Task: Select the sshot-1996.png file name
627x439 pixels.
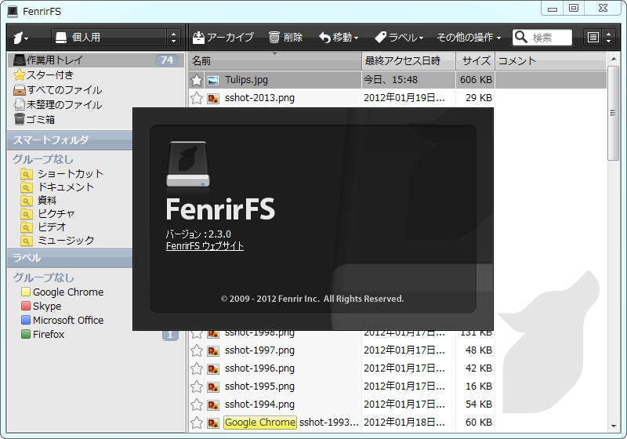Action: coord(259,368)
